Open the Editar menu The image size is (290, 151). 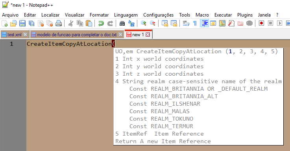click(x=30, y=15)
